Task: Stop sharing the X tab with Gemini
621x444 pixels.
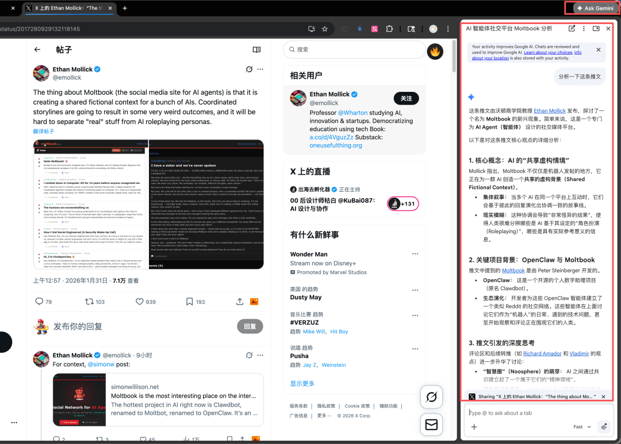Action: tap(603, 397)
